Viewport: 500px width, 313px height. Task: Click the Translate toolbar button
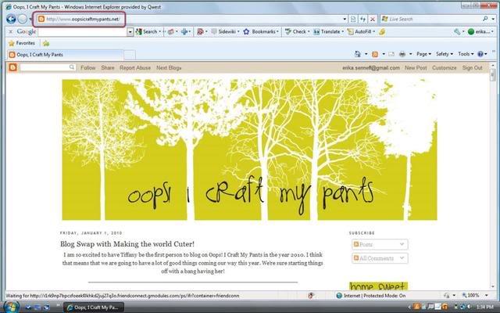coord(328,31)
